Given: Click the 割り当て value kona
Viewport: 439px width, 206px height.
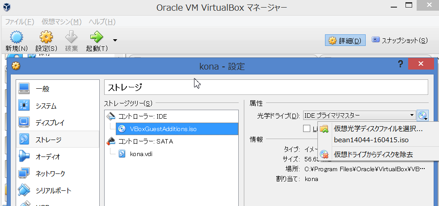Looking at the screenshot, I should coord(311,179).
